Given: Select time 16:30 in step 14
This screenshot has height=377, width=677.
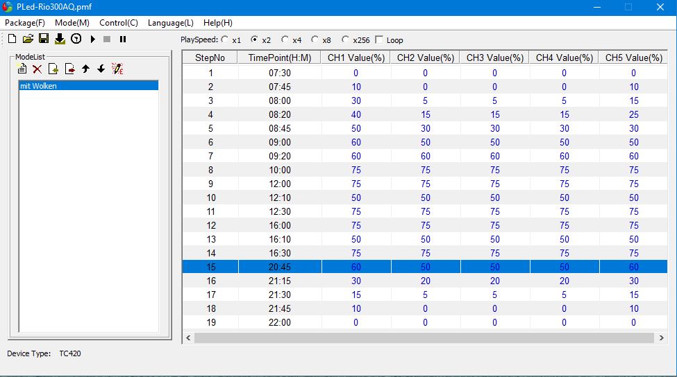Looking at the screenshot, I should click(280, 253).
